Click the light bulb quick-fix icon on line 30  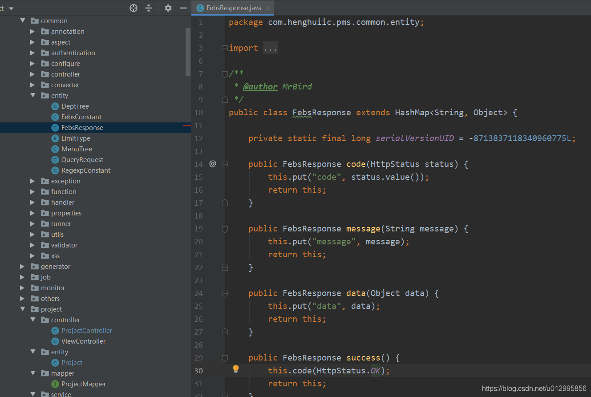coord(236,369)
